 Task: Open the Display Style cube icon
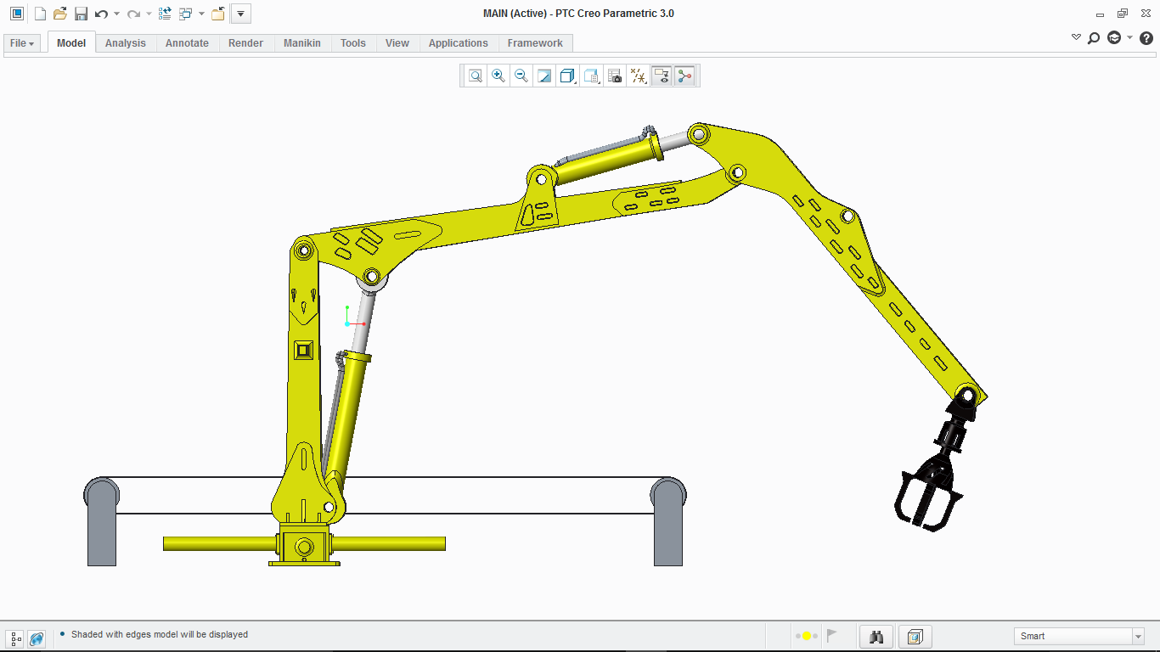point(567,76)
